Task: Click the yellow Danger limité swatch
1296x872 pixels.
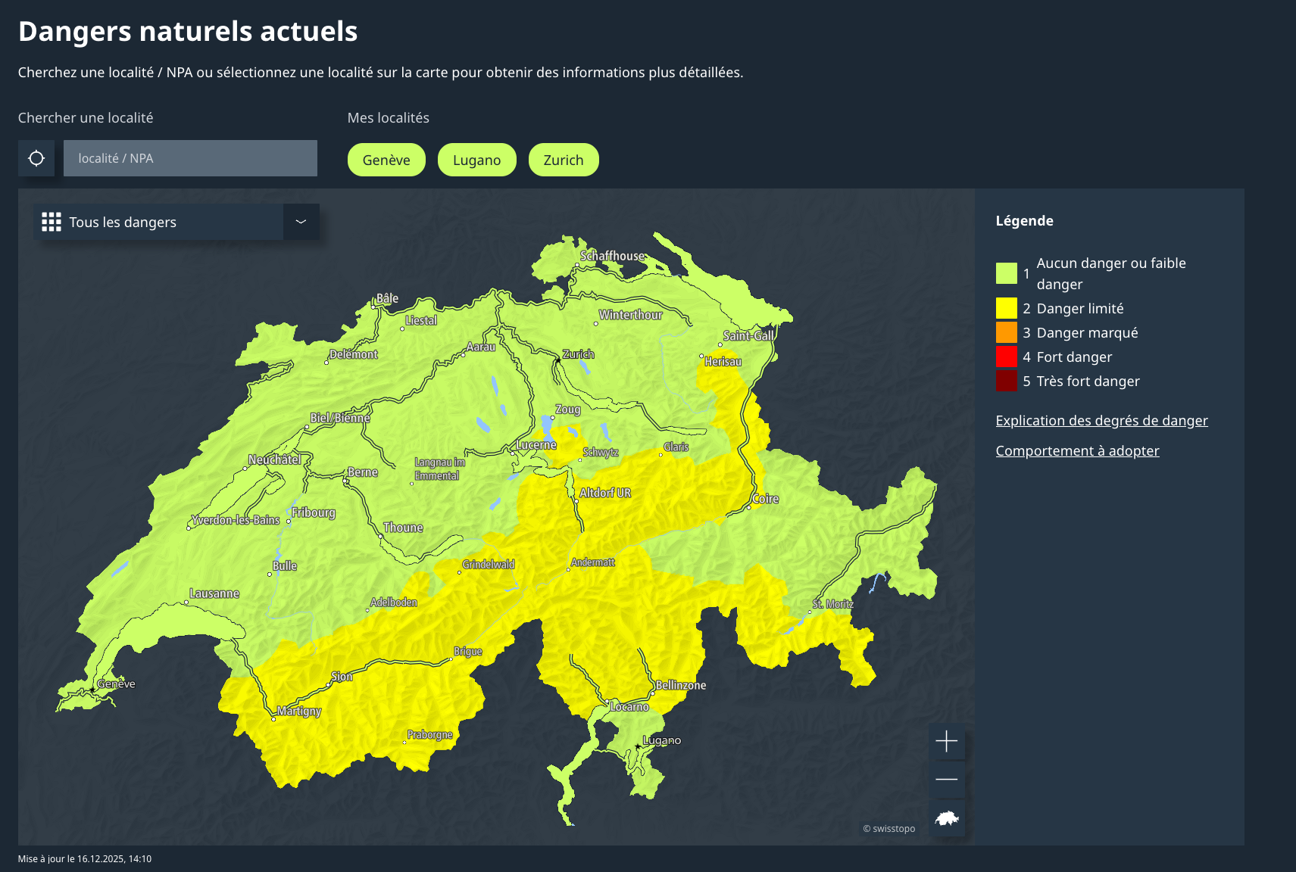Action: pos(1006,308)
